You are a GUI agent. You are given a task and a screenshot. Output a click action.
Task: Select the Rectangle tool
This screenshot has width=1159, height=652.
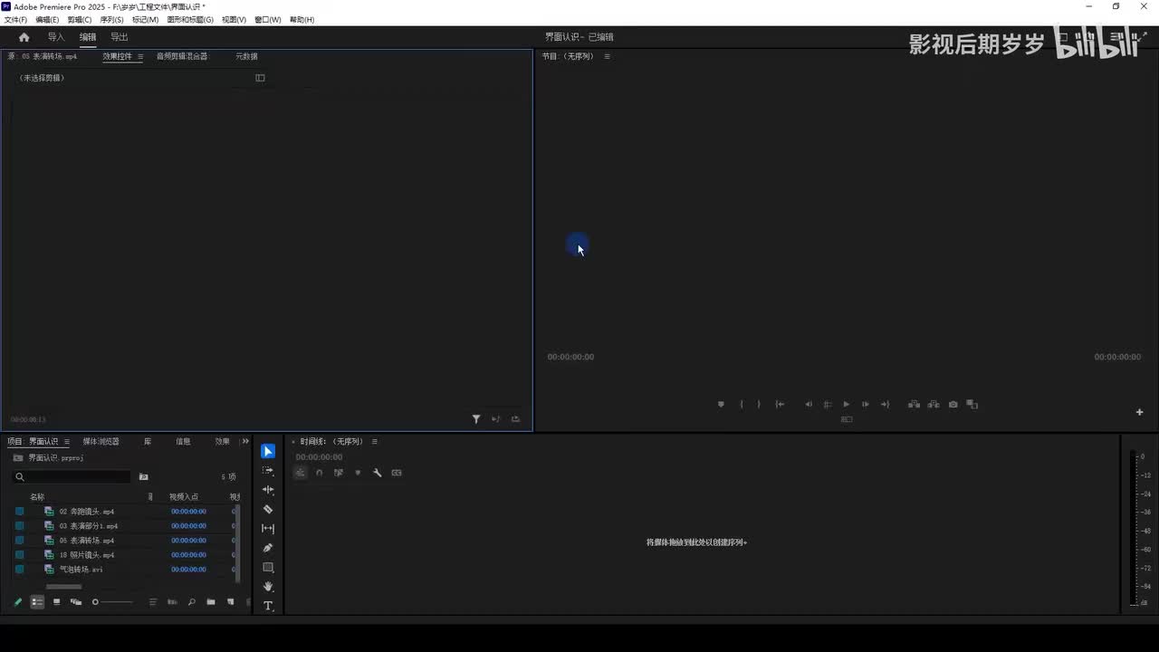point(268,568)
